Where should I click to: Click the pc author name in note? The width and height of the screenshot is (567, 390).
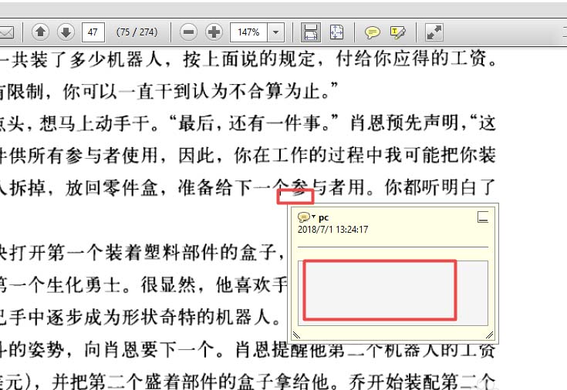tap(324, 217)
